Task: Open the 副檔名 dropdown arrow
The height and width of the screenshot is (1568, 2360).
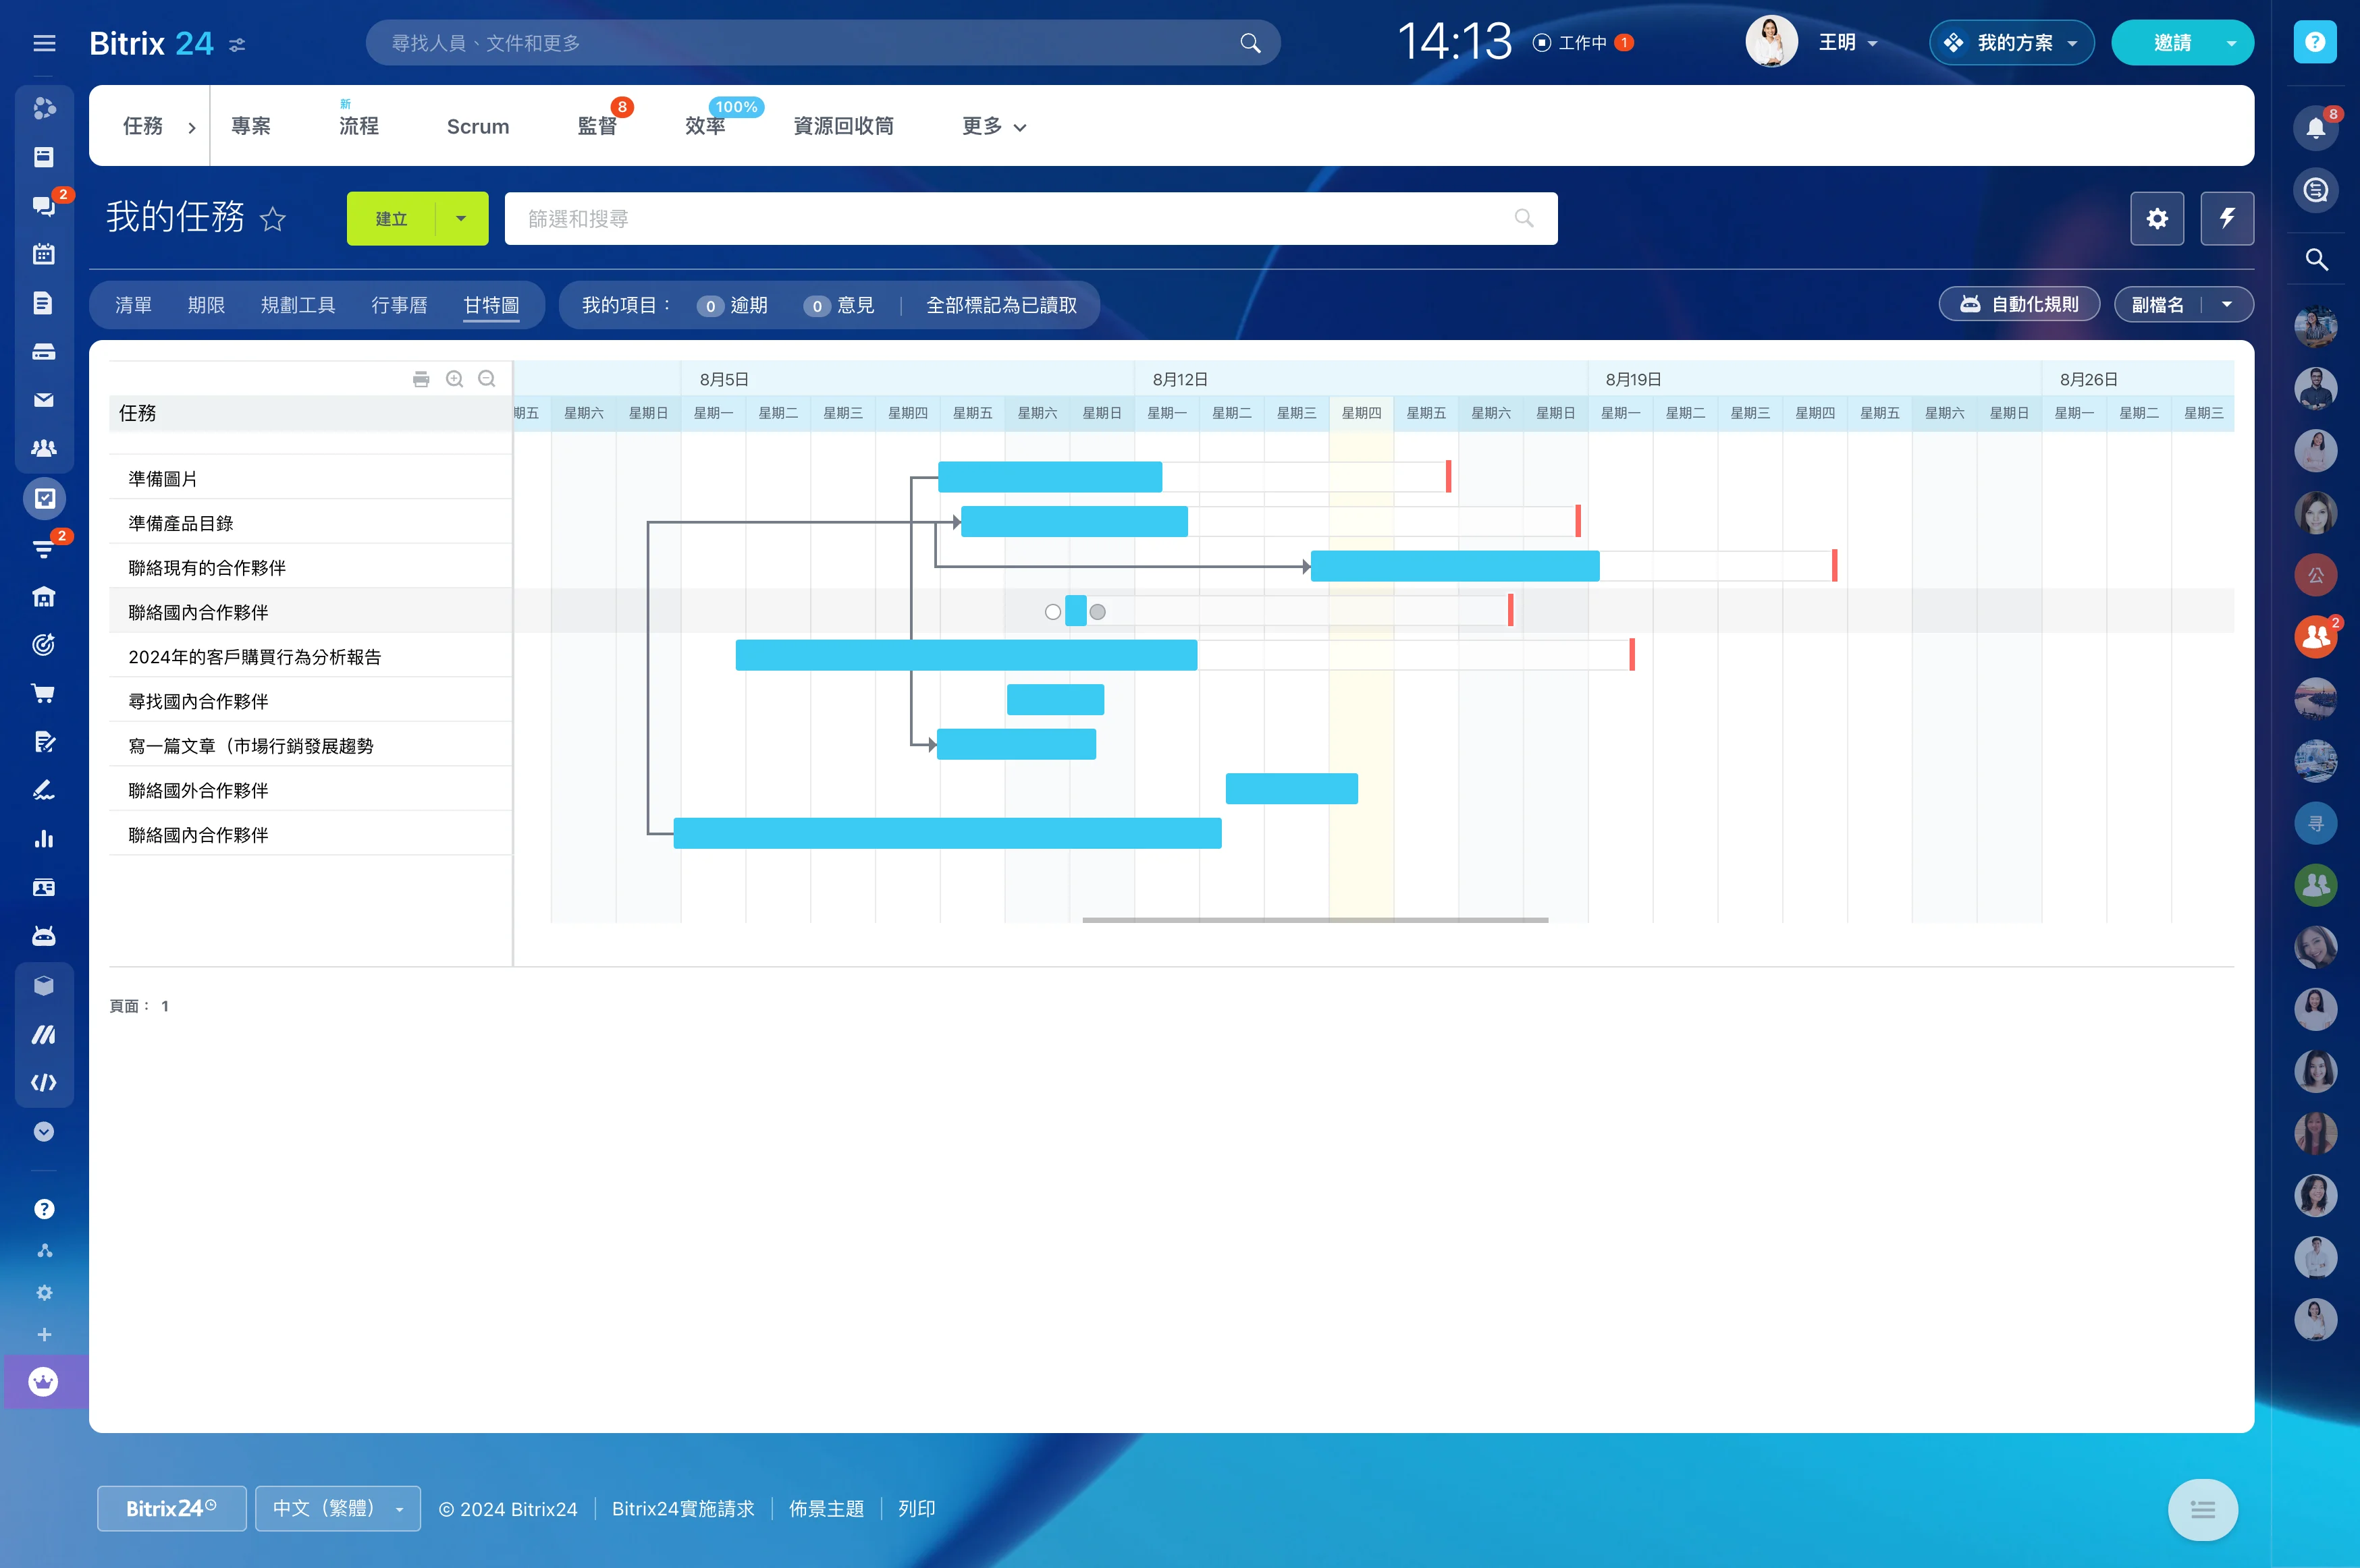Action: click(x=2227, y=305)
